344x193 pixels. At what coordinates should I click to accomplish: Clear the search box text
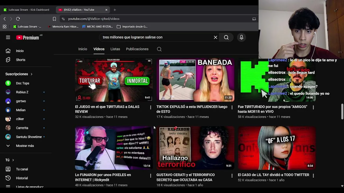point(216,38)
